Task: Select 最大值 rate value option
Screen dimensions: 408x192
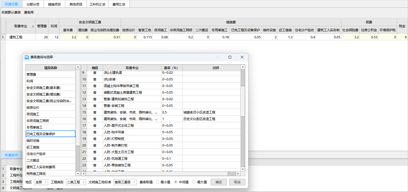Action: (194, 182)
